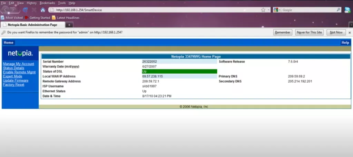Click the Not Now button

coord(336,33)
